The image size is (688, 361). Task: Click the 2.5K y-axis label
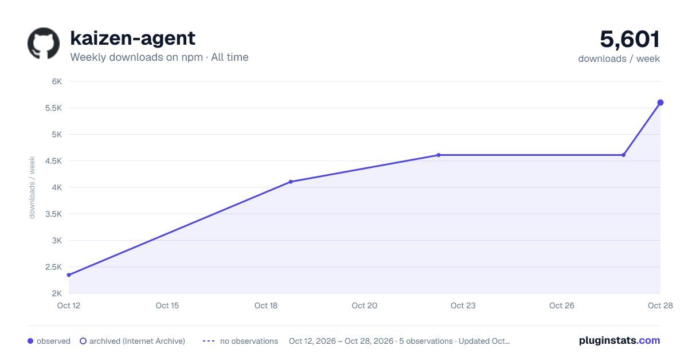[x=53, y=267]
